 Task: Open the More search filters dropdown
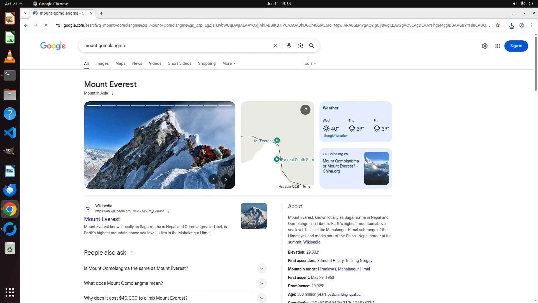tap(229, 63)
